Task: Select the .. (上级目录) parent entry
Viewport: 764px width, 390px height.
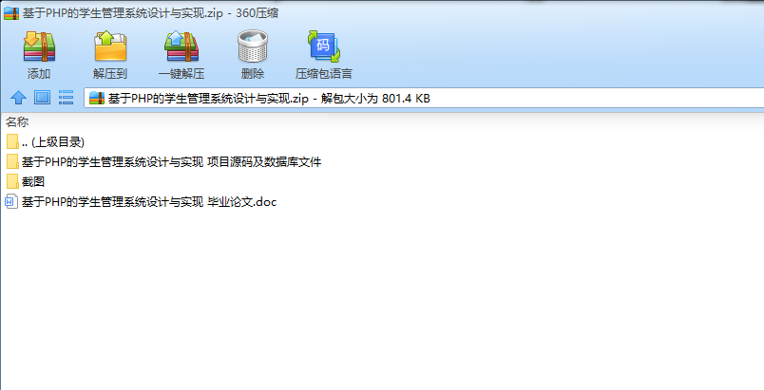Action: tap(52, 142)
